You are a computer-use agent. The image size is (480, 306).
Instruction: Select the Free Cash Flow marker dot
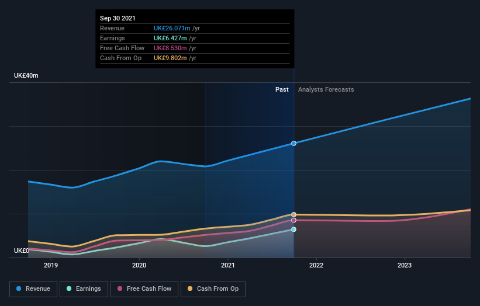(293, 220)
